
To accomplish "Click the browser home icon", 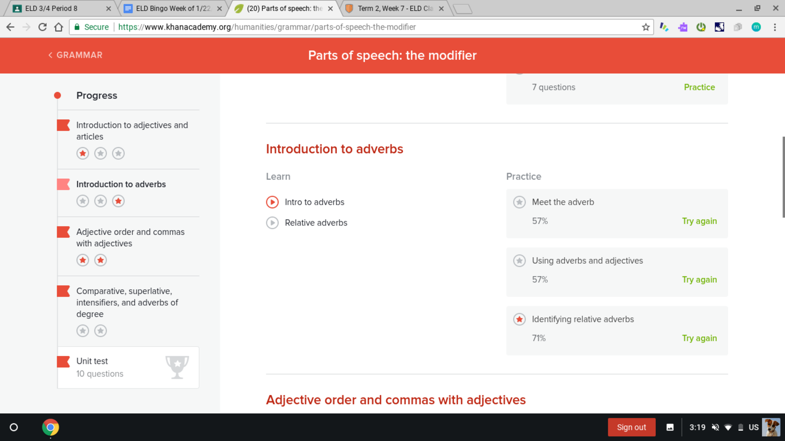I will click(59, 27).
